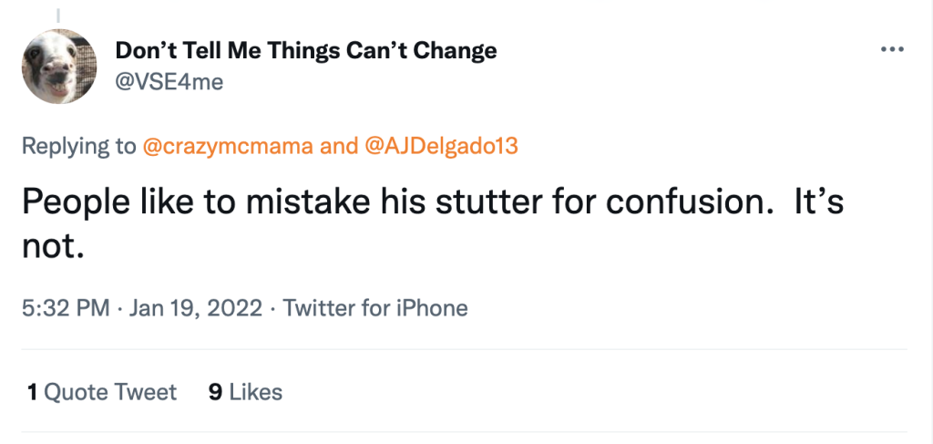
Task: Click the @VSE4me handle
Action: click(169, 82)
